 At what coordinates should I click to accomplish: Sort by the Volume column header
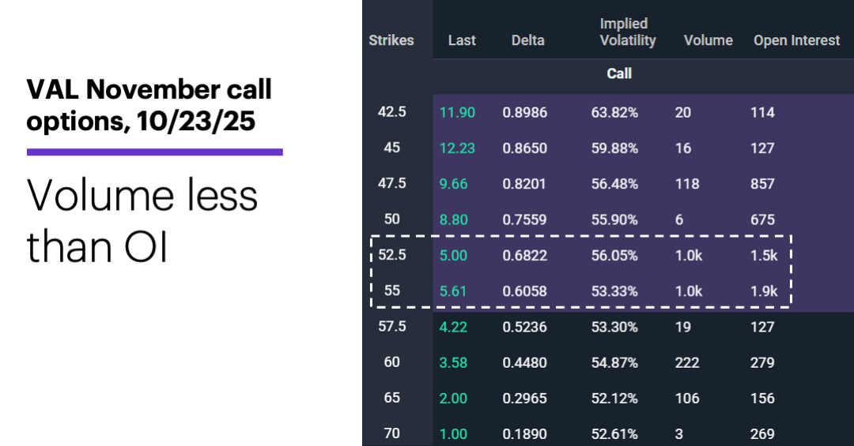(x=708, y=40)
